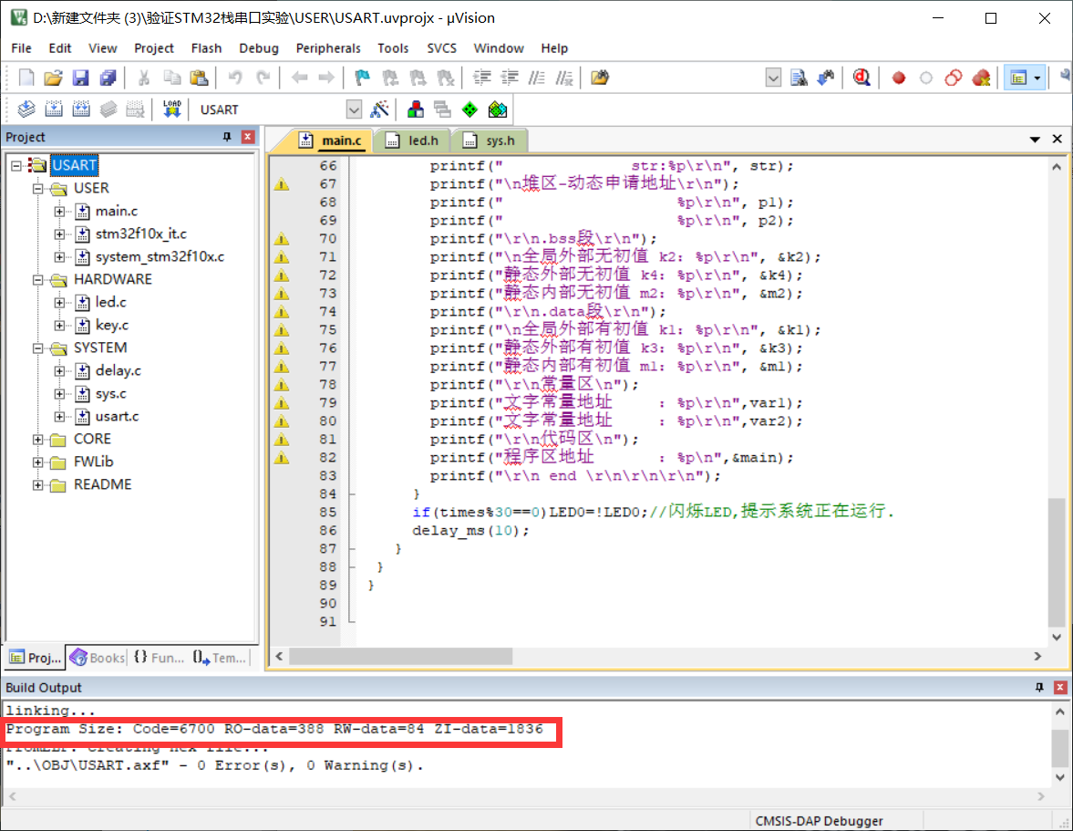Collapse the HARDWARE folder
Screen dimensions: 1073x831
point(38,279)
